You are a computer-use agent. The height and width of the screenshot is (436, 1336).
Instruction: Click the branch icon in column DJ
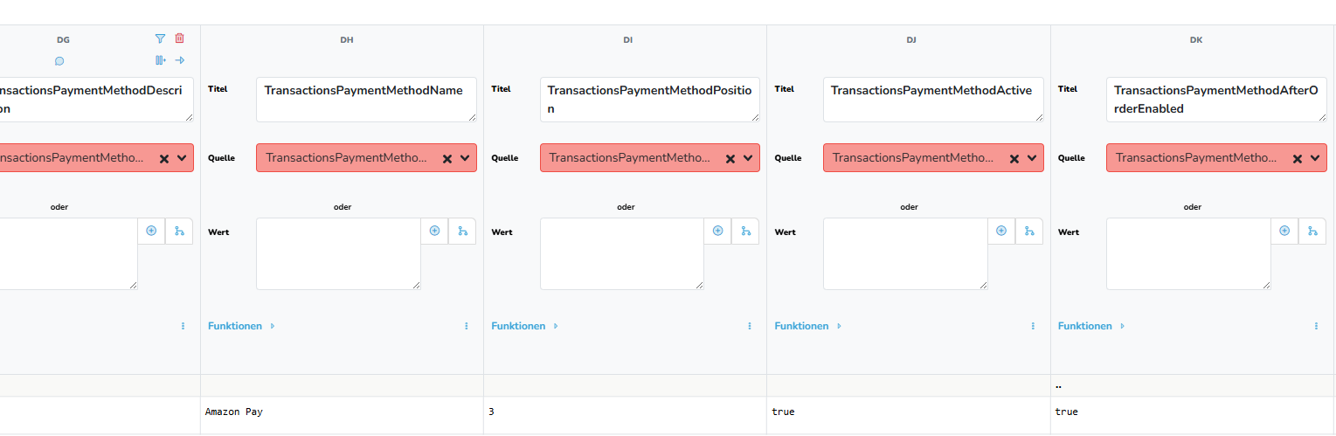(1028, 231)
